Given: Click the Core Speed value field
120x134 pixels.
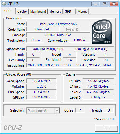Looking at the screenshot, I should tap(42, 81).
